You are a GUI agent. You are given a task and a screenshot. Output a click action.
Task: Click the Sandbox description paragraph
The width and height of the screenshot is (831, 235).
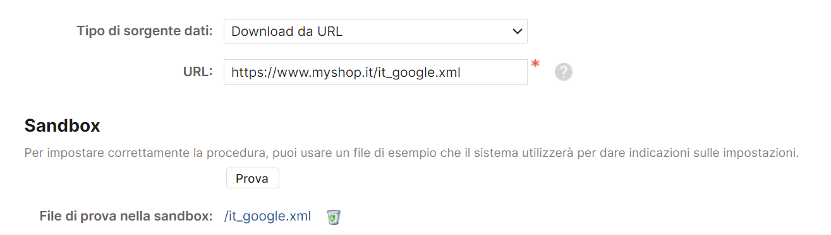(x=411, y=153)
